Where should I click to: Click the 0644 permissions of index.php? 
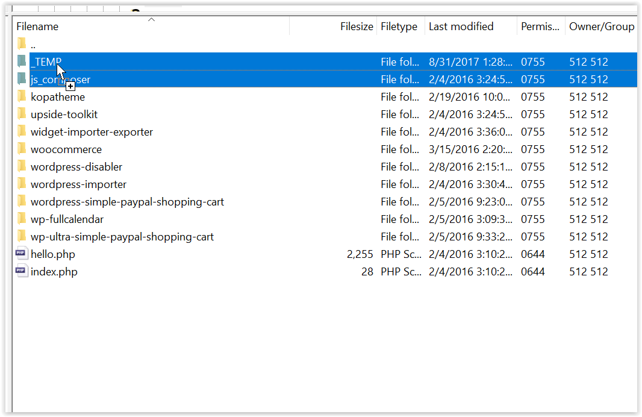(532, 272)
